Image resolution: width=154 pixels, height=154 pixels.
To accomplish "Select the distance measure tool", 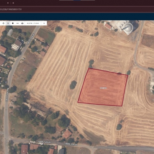I will 18,23.
